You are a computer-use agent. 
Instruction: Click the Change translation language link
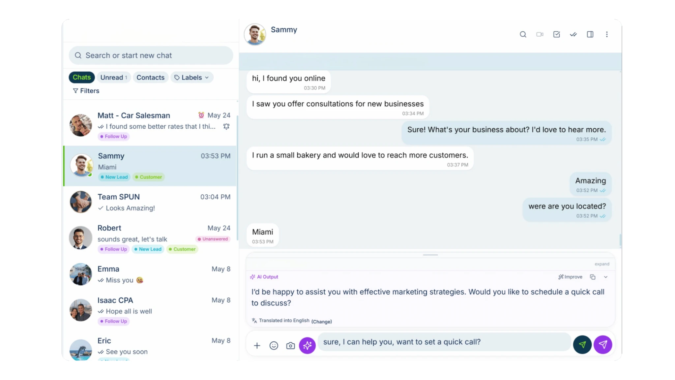322,322
